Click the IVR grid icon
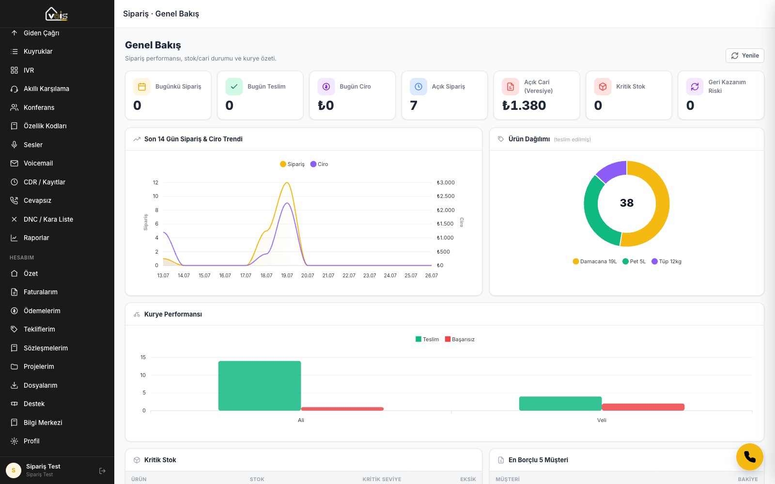Screen dimensions: 775x484 [14, 70]
